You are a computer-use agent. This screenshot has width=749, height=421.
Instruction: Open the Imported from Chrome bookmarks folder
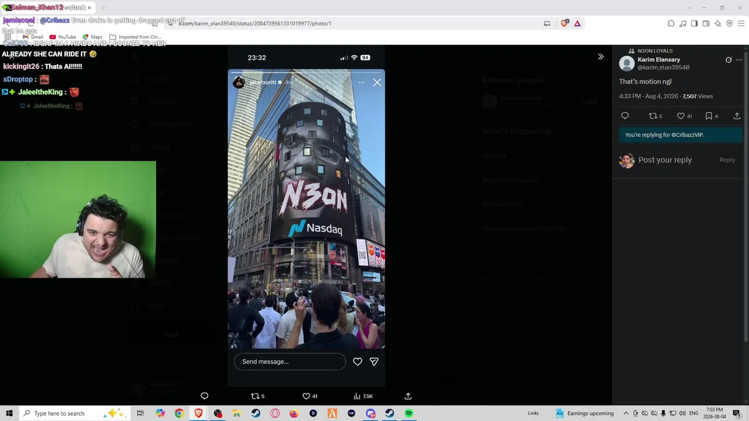coord(135,37)
